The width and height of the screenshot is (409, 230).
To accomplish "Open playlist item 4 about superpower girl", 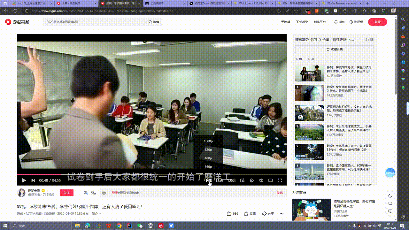I will coord(334,93).
